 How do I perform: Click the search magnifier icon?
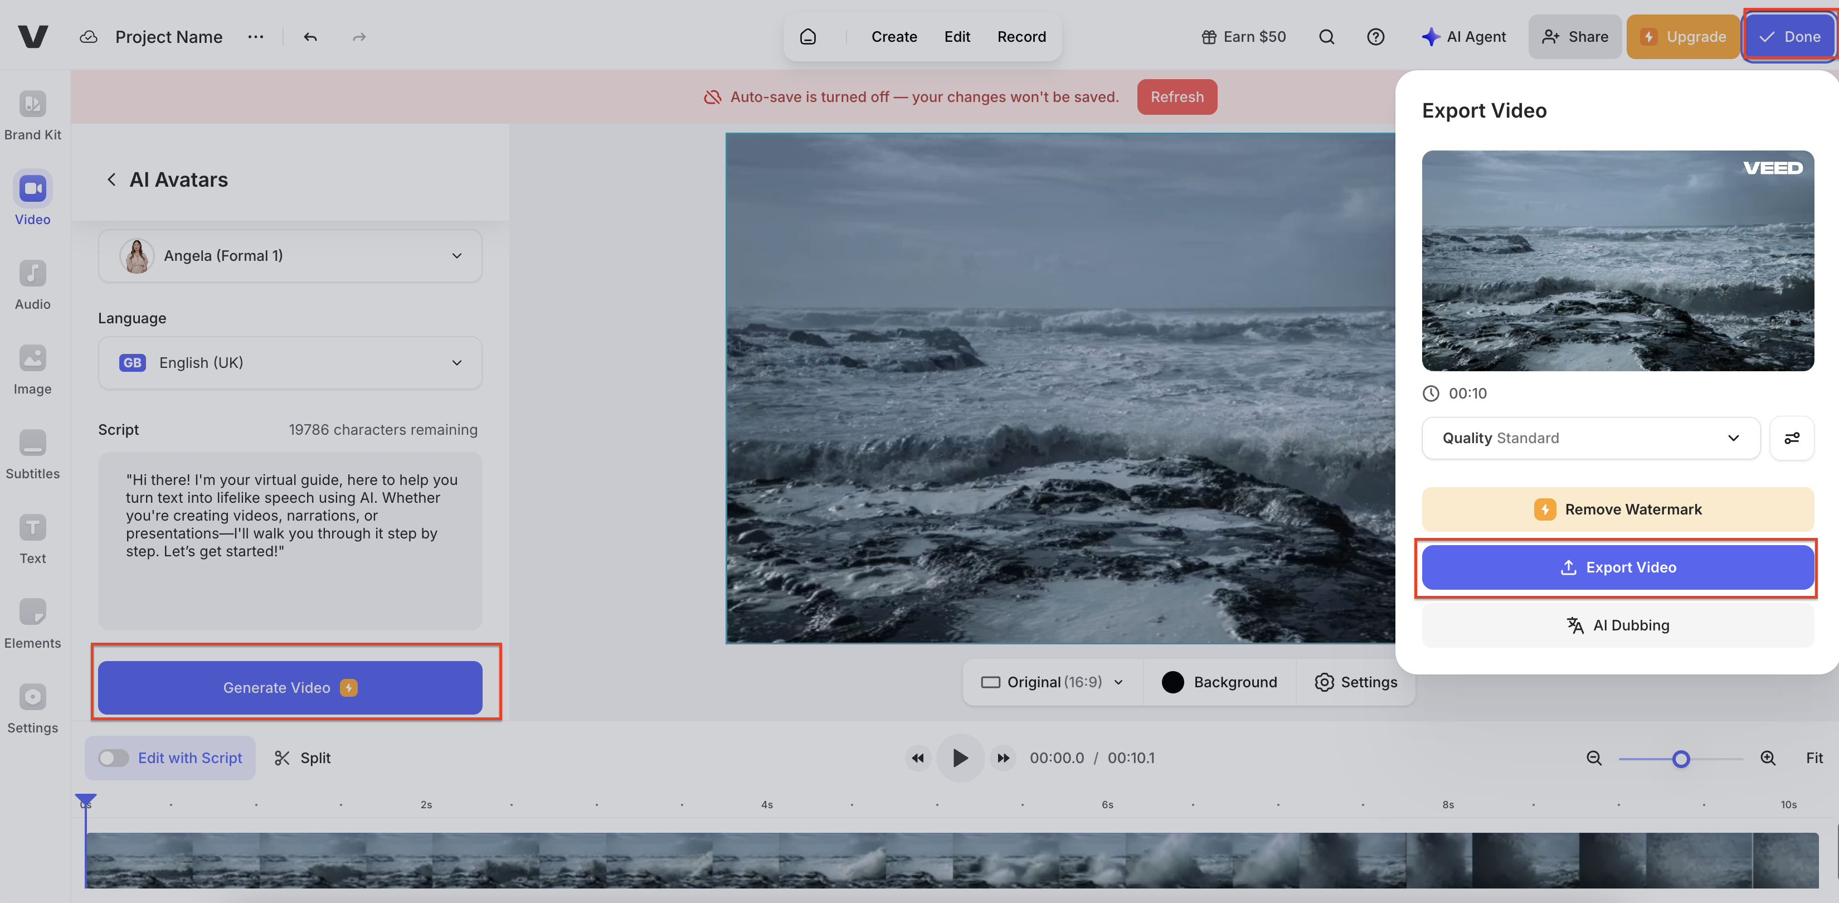click(1326, 37)
